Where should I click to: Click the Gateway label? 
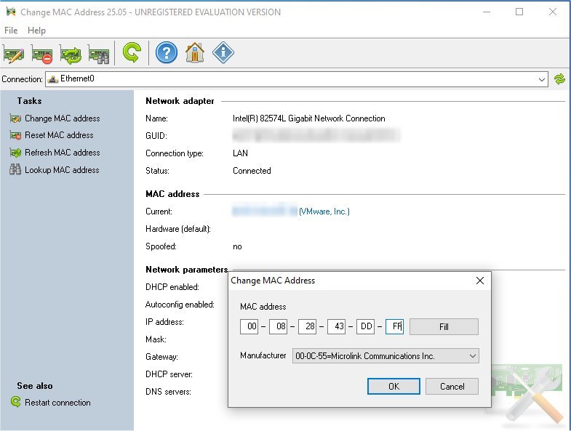pos(161,357)
